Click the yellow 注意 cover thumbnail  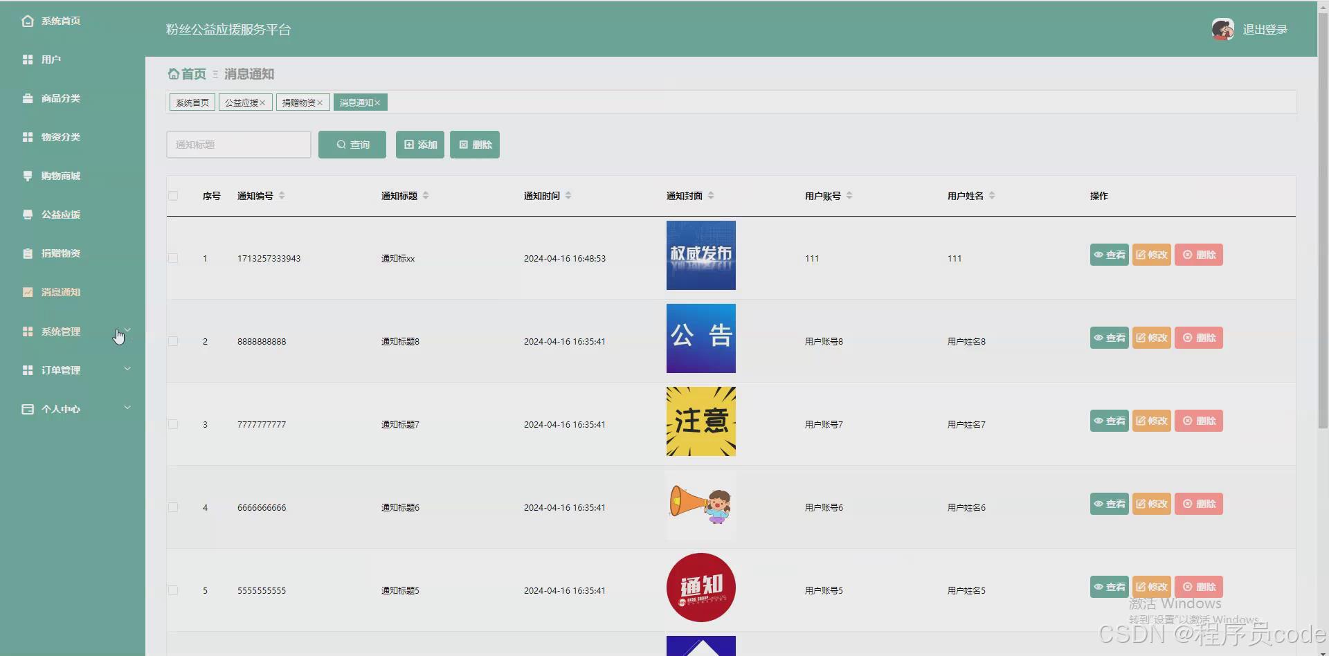[701, 421]
